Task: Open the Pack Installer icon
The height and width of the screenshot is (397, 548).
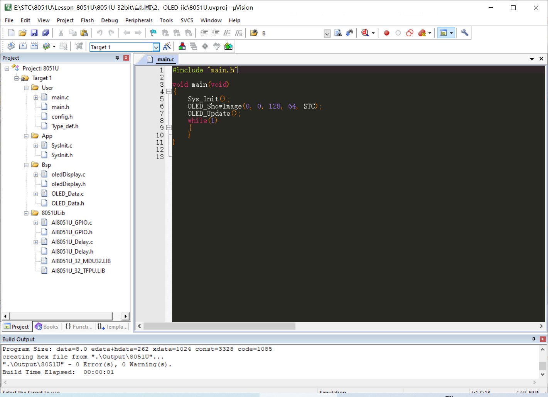Action: [x=228, y=47]
